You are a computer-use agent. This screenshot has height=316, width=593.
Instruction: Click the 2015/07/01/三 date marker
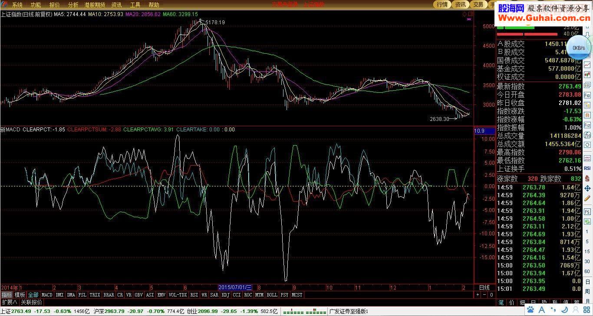[235, 287]
